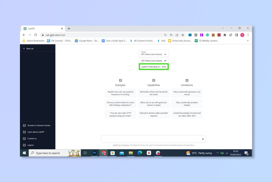The image size is (272, 182).
Task: Click inside the chat message input field
Action: pyautogui.click(x=149, y=139)
